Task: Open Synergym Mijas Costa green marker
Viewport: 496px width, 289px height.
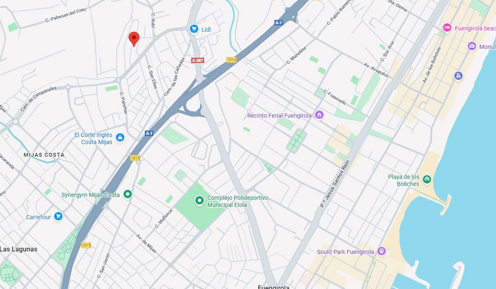Action: pos(128,194)
